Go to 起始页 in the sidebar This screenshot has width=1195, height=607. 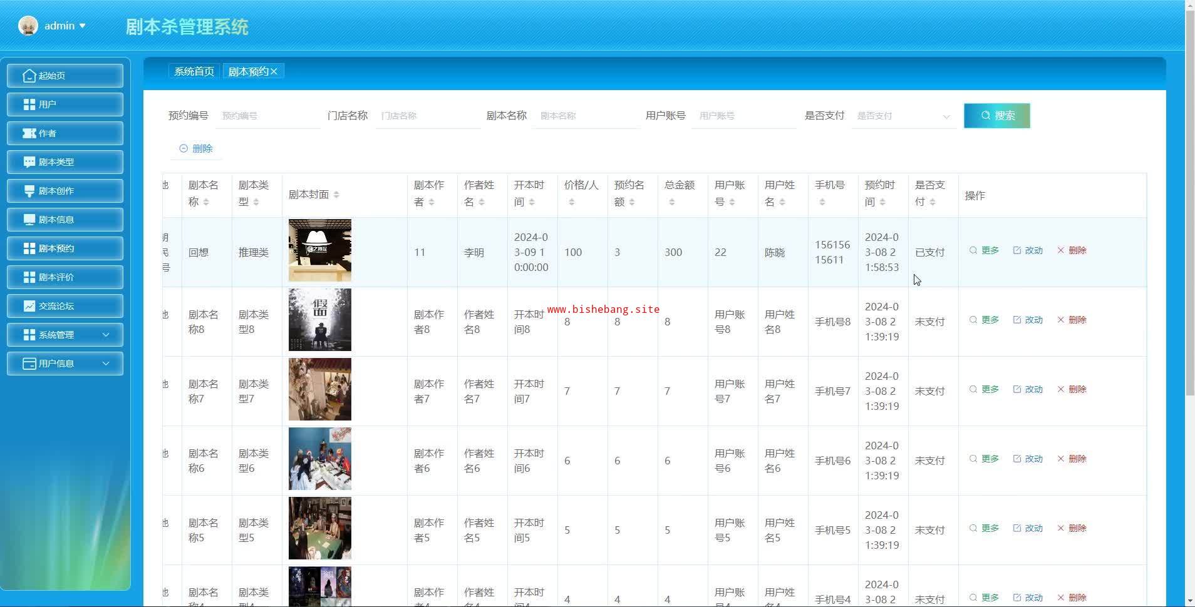coord(65,76)
